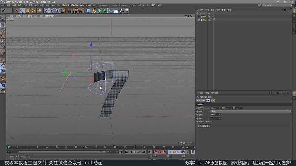The image size is (296, 166).
Task: Switch to Points mode
Action: click(3, 42)
